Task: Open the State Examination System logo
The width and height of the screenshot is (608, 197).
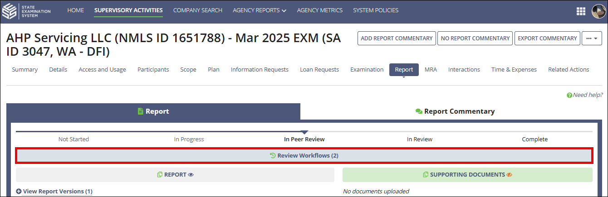Action: tap(27, 11)
